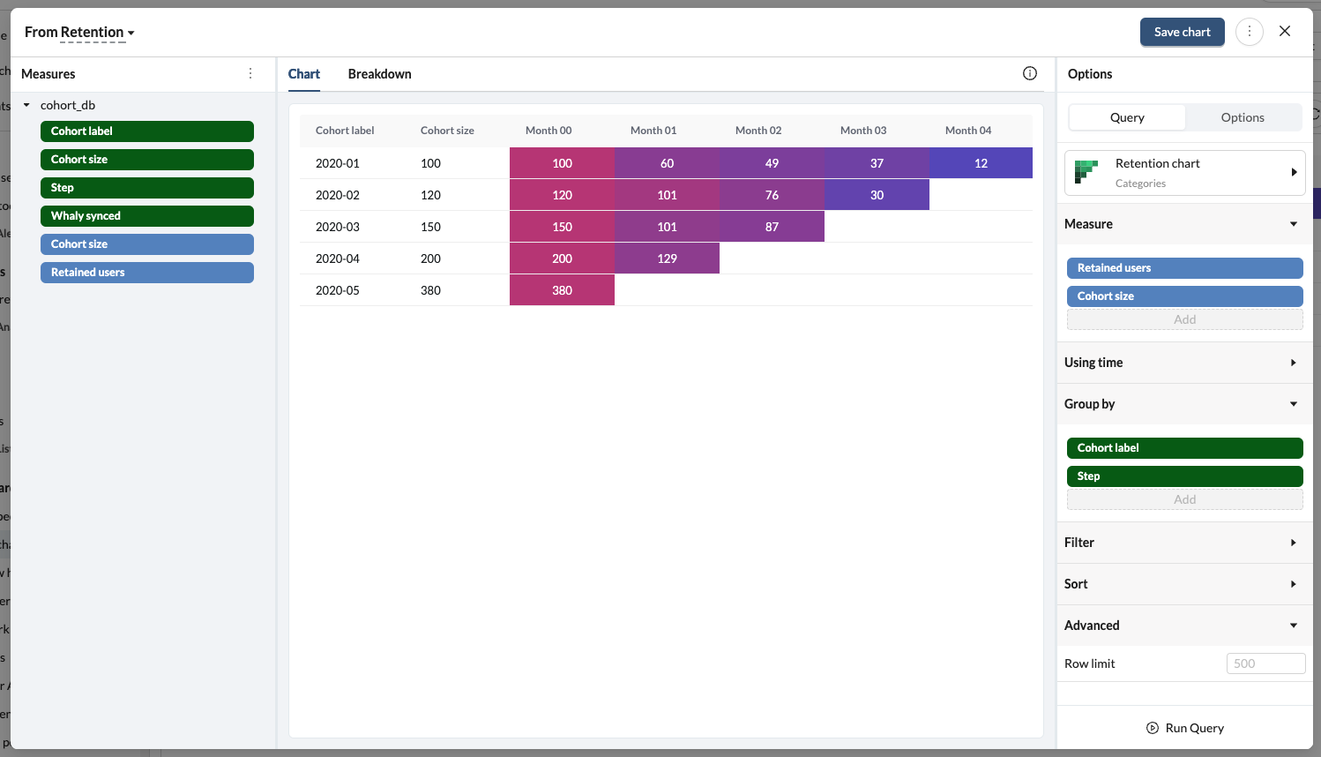Click the Save chart button
The image size is (1321, 757).
coord(1182,32)
